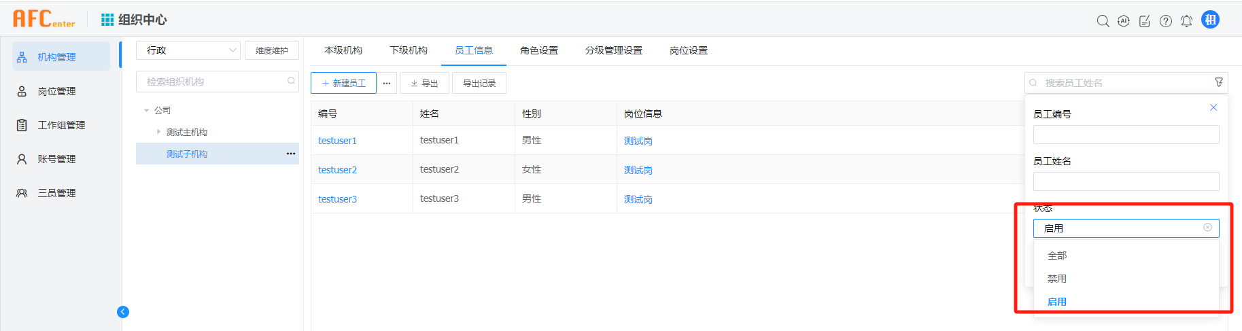The height and width of the screenshot is (331, 1242).
Task: Close the filter panel with X
Action: pyautogui.click(x=1213, y=107)
